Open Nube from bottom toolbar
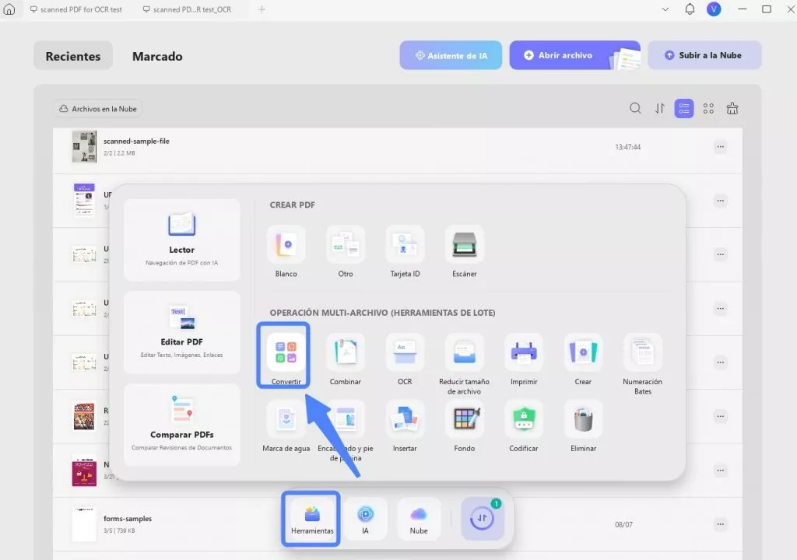Screen dimensions: 797x560 point(418,519)
